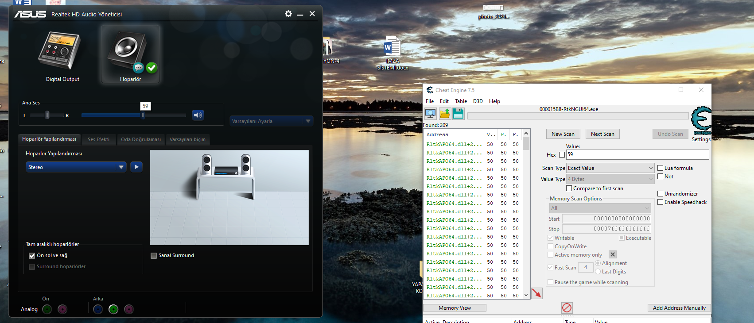Enable the Lua formula checkbox
The height and width of the screenshot is (323, 754).
[661, 168]
